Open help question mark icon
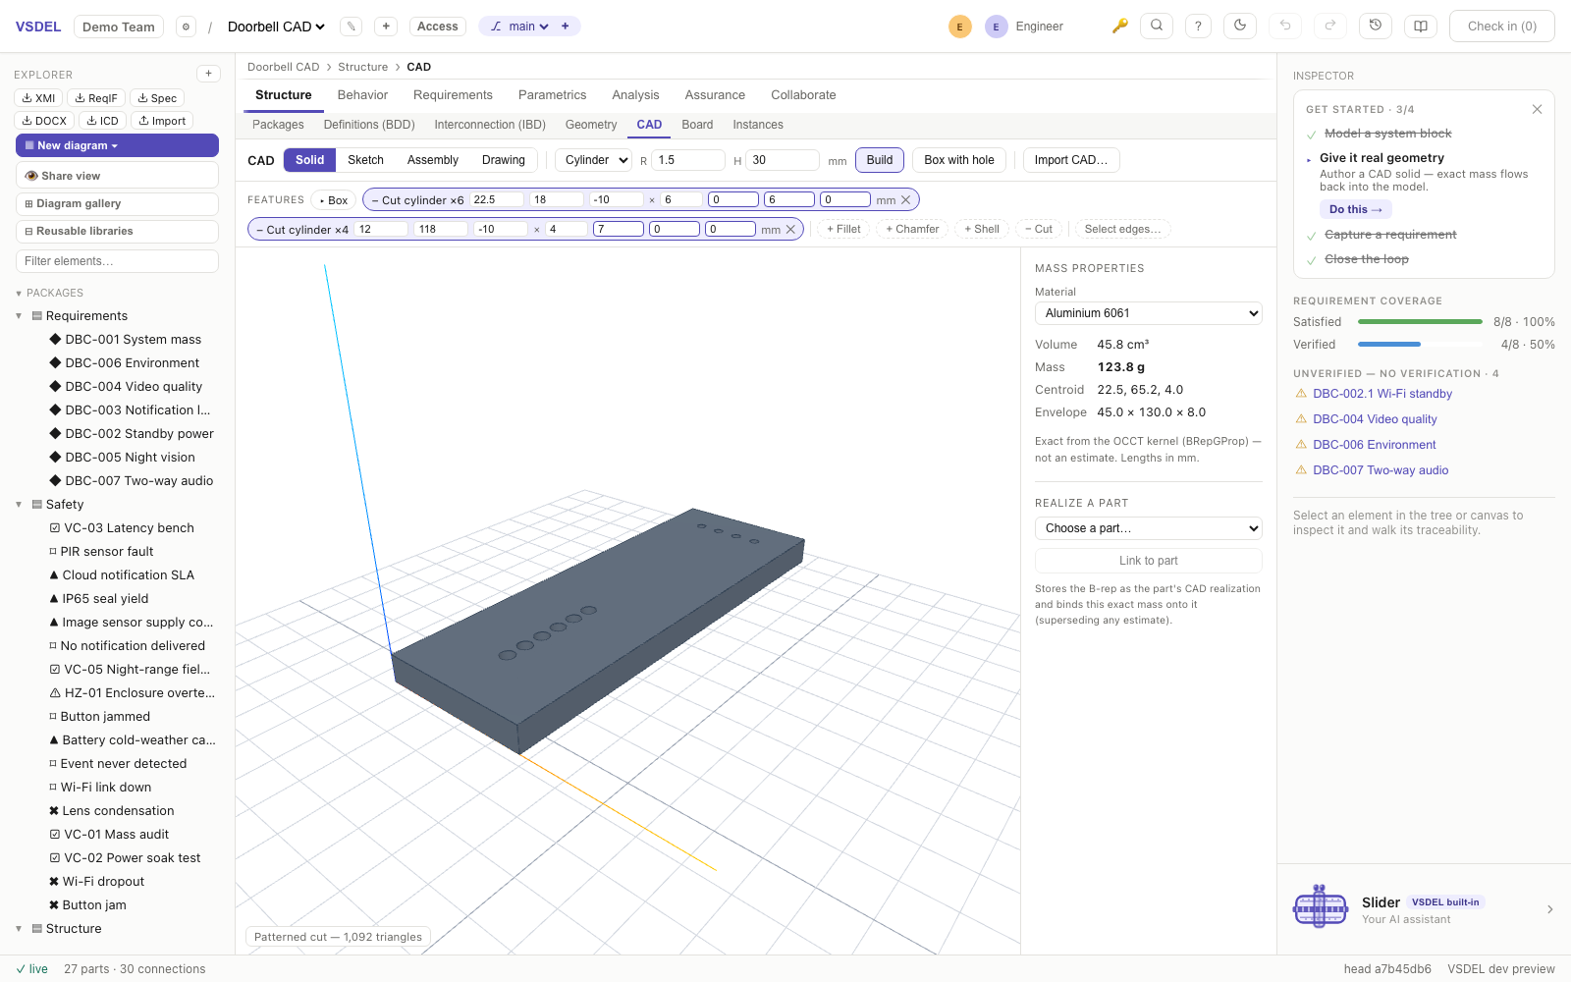The image size is (1571, 982). point(1198,27)
